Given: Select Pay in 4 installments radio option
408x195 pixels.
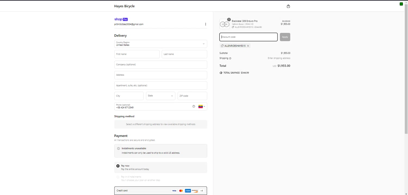Looking at the screenshot, I should click(x=118, y=177).
